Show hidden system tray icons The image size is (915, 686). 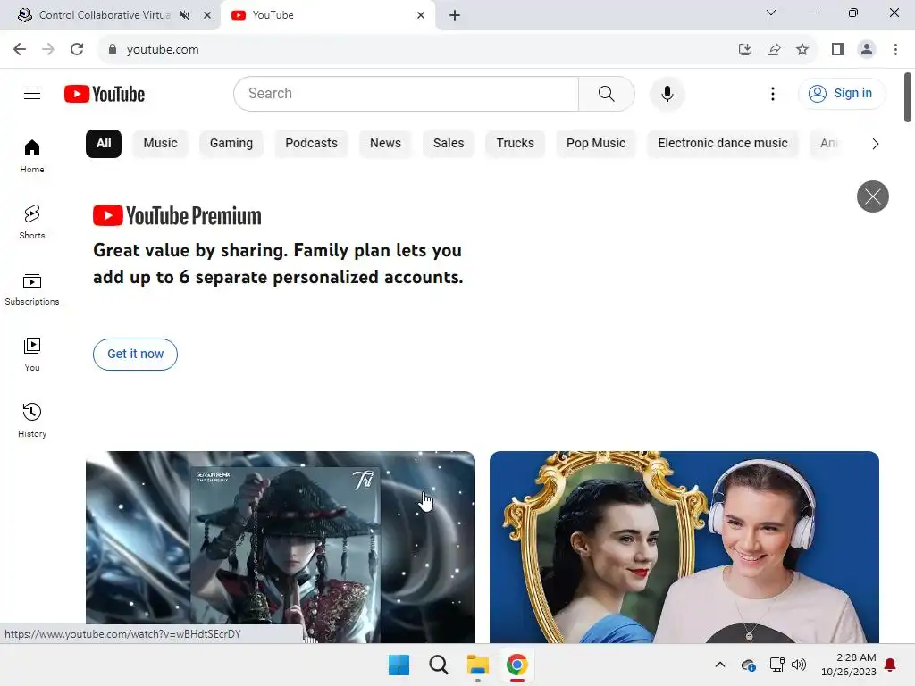pos(720,665)
